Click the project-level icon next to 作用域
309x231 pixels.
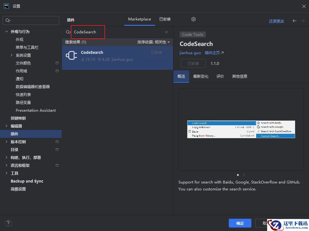coord(57,71)
